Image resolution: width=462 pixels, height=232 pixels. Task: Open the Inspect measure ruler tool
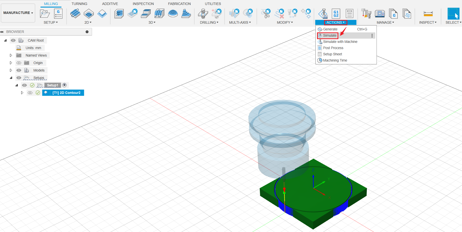point(428,14)
